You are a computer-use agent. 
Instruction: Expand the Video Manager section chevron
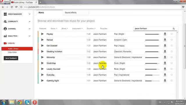[30, 14]
